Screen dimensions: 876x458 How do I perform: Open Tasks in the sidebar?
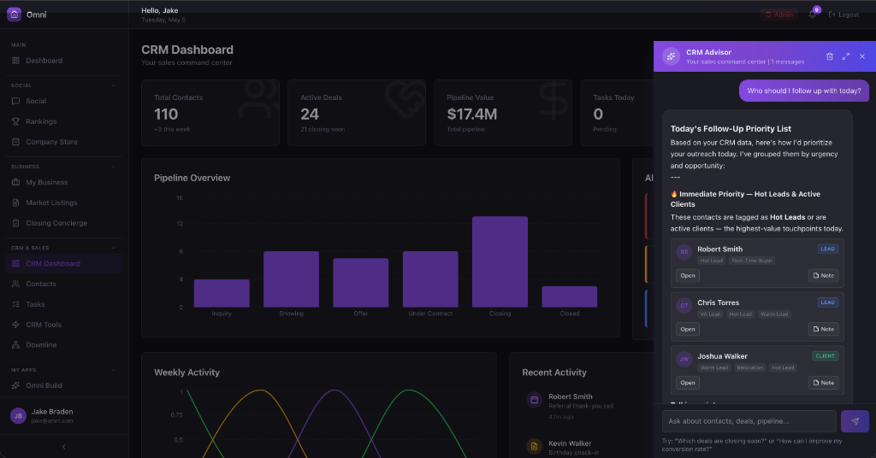[63, 304]
